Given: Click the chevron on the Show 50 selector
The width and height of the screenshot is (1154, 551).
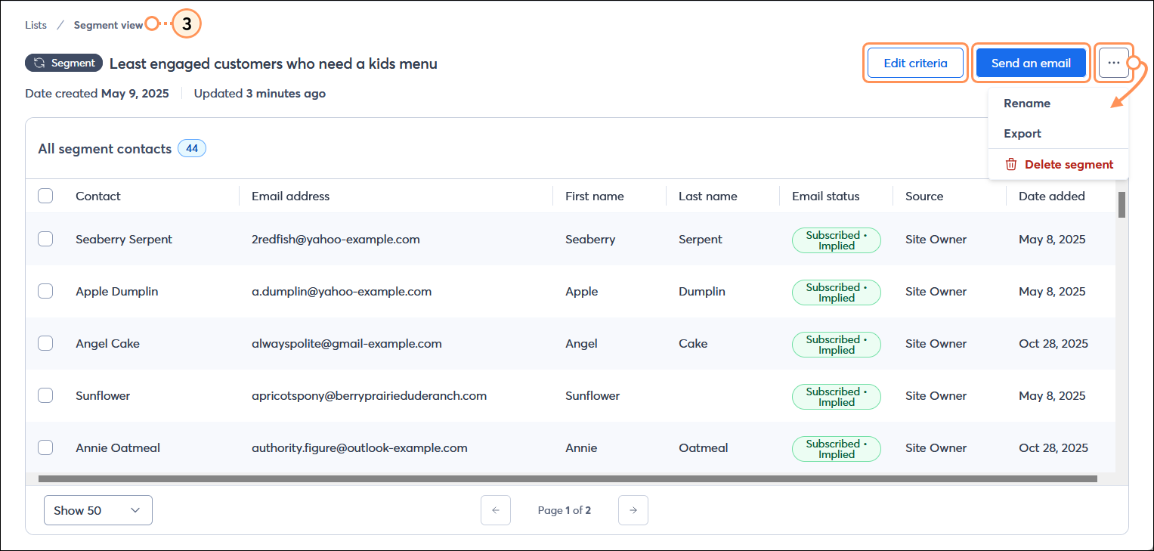Looking at the screenshot, I should (136, 510).
